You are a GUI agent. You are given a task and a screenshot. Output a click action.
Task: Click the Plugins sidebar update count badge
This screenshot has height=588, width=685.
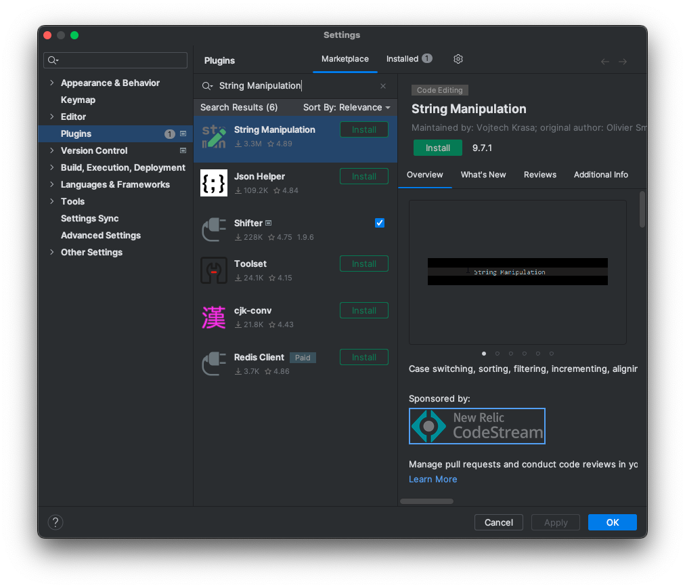(169, 133)
